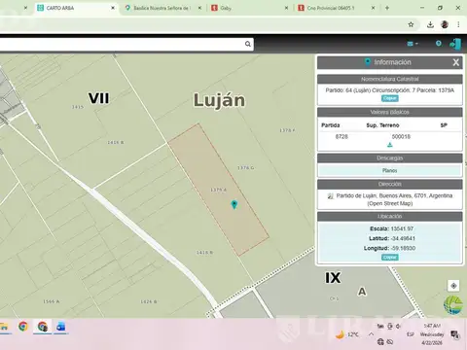Click the IX circumscription label

333,278
